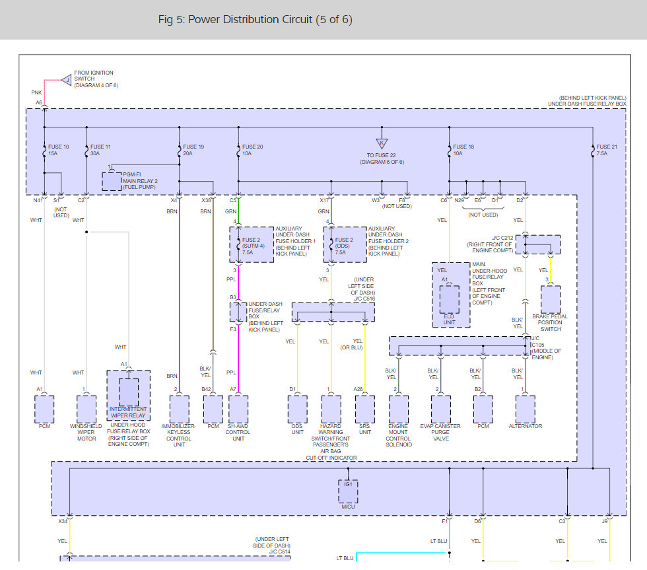The height and width of the screenshot is (570, 647).
Task: Click the TO FUSE 22 (DIAGRAM 6 OF 6) label
Action: click(x=382, y=159)
